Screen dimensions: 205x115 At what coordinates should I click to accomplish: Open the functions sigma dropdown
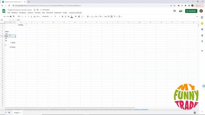[120, 17]
